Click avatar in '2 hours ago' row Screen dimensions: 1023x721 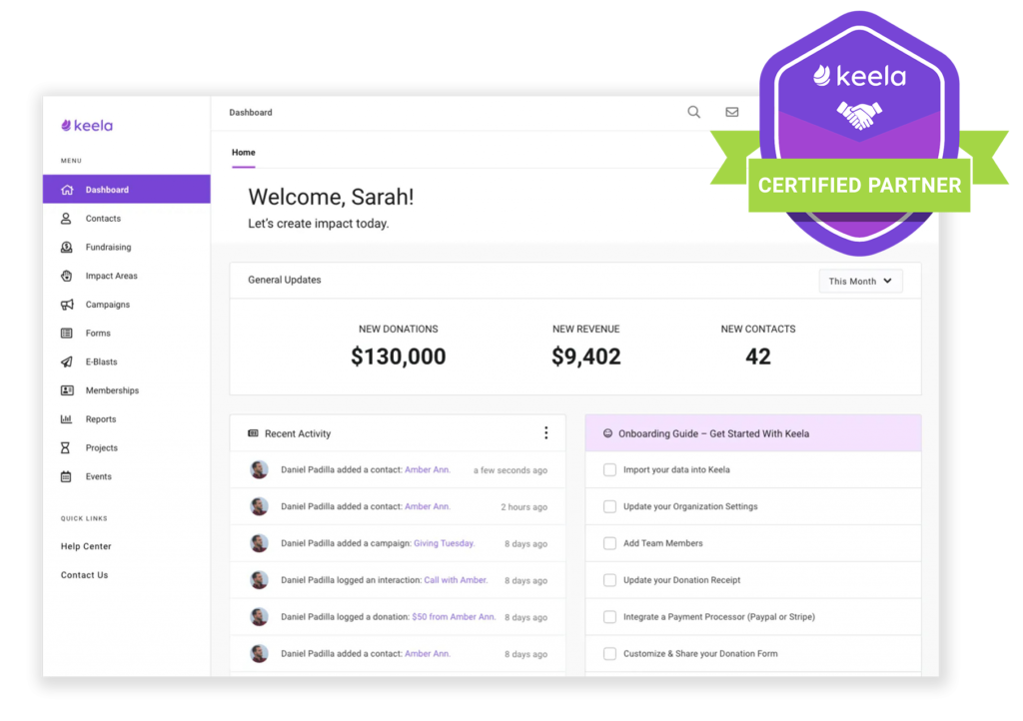coord(259,506)
